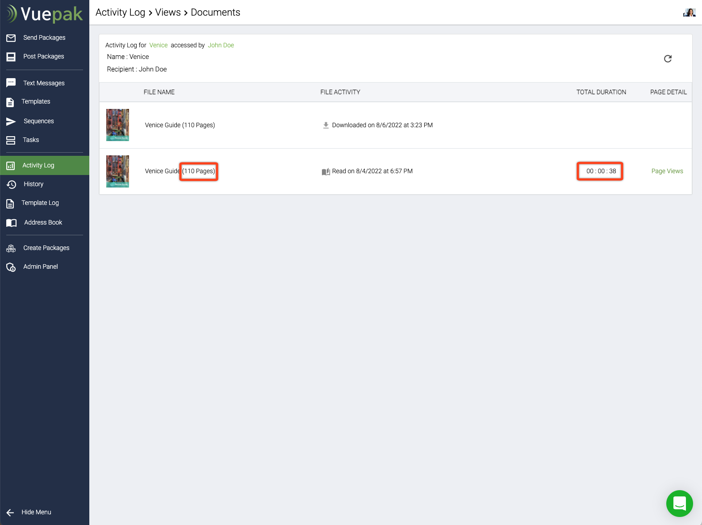The image size is (702, 525).
Task: Click the History clock icon
Action: 11,184
